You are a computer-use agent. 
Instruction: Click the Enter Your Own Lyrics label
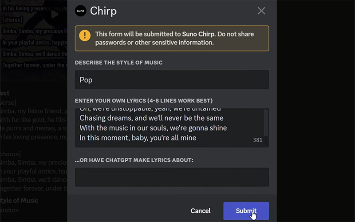click(144, 100)
